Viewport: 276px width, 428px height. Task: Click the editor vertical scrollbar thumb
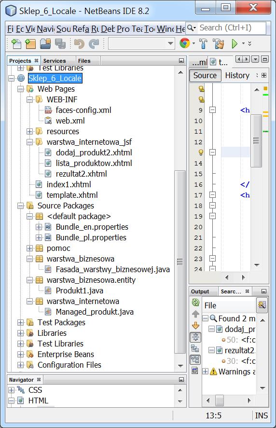point(256,141)
